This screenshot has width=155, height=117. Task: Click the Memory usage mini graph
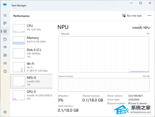tap(19, 40)
